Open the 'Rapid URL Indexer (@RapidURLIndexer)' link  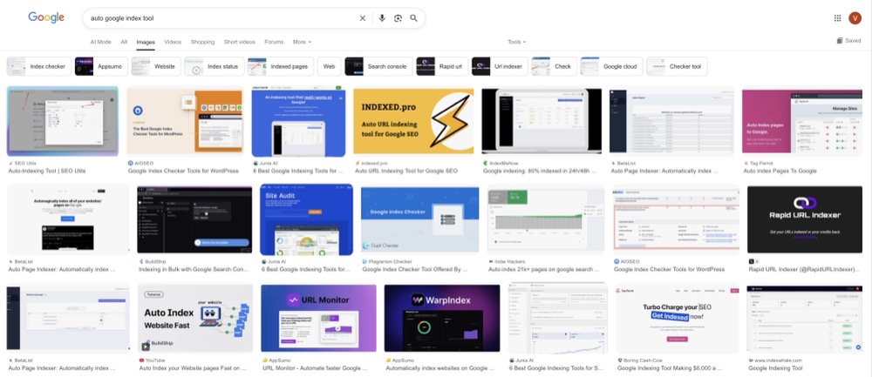click(804, 269)
